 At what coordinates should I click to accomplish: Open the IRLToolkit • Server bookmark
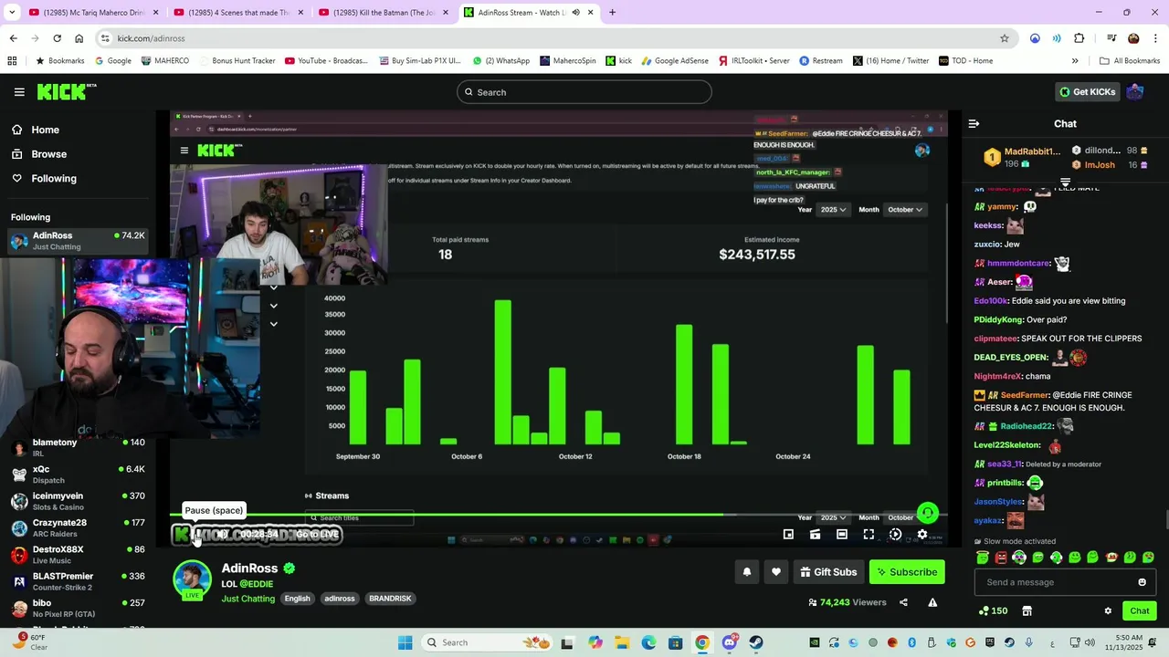754,61
